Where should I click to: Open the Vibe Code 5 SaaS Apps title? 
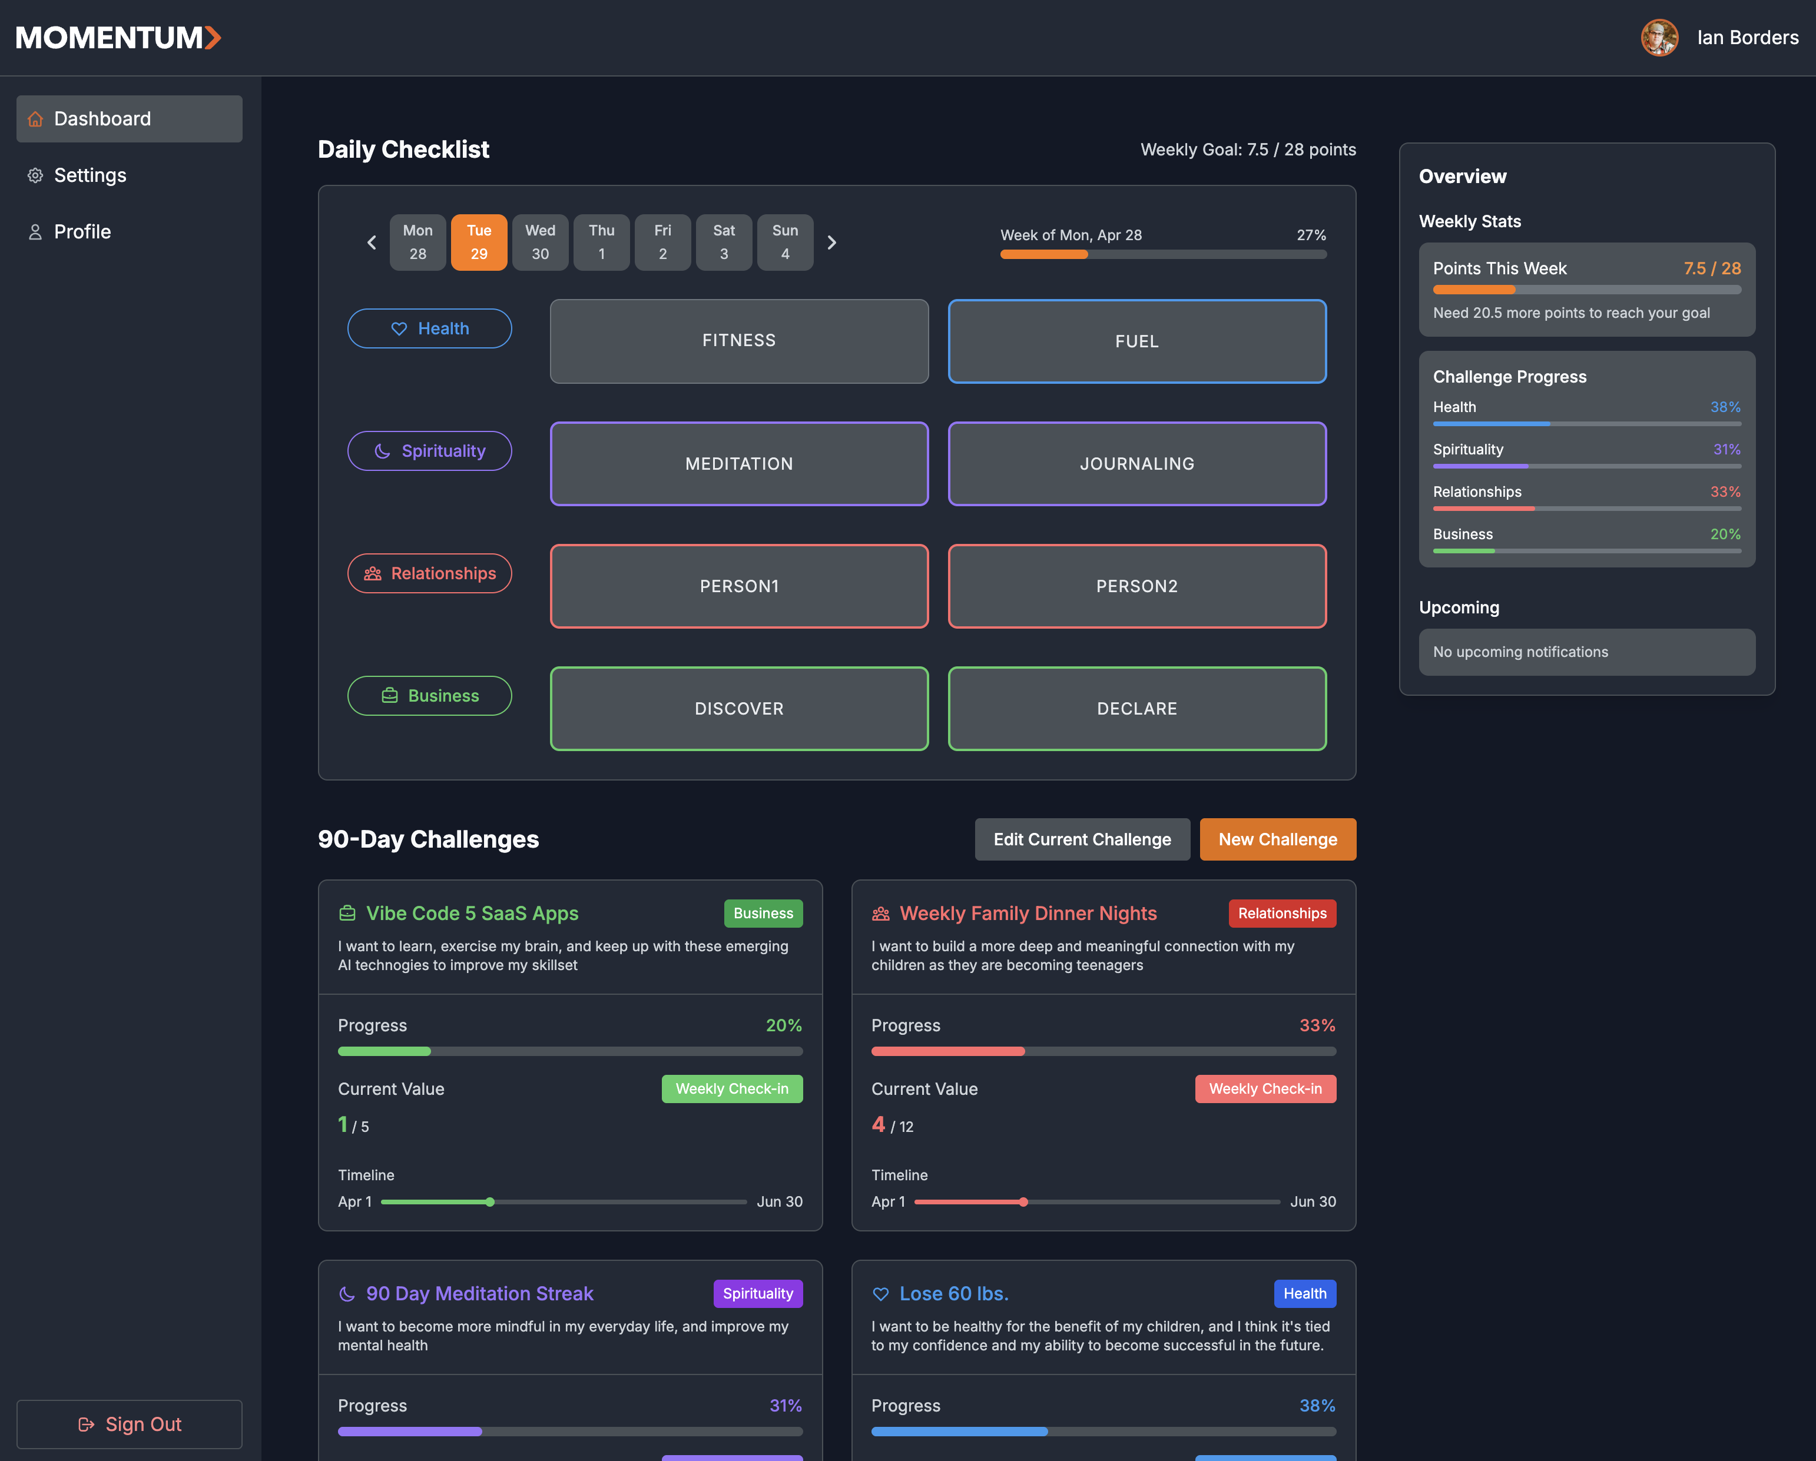(x=472, y=914)
